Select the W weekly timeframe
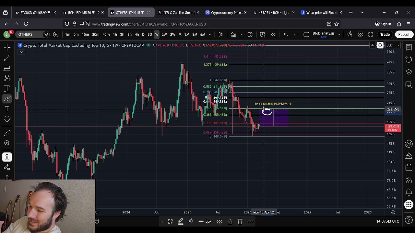415x233 pixels. tap(157, 34)
